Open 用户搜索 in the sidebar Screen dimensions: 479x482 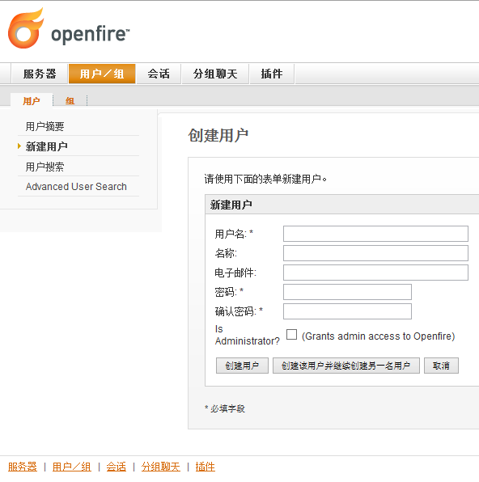pos(45,167)
